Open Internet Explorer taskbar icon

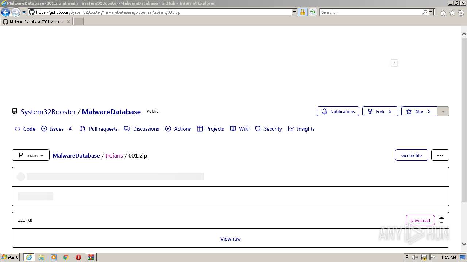(x=29, y=257)
